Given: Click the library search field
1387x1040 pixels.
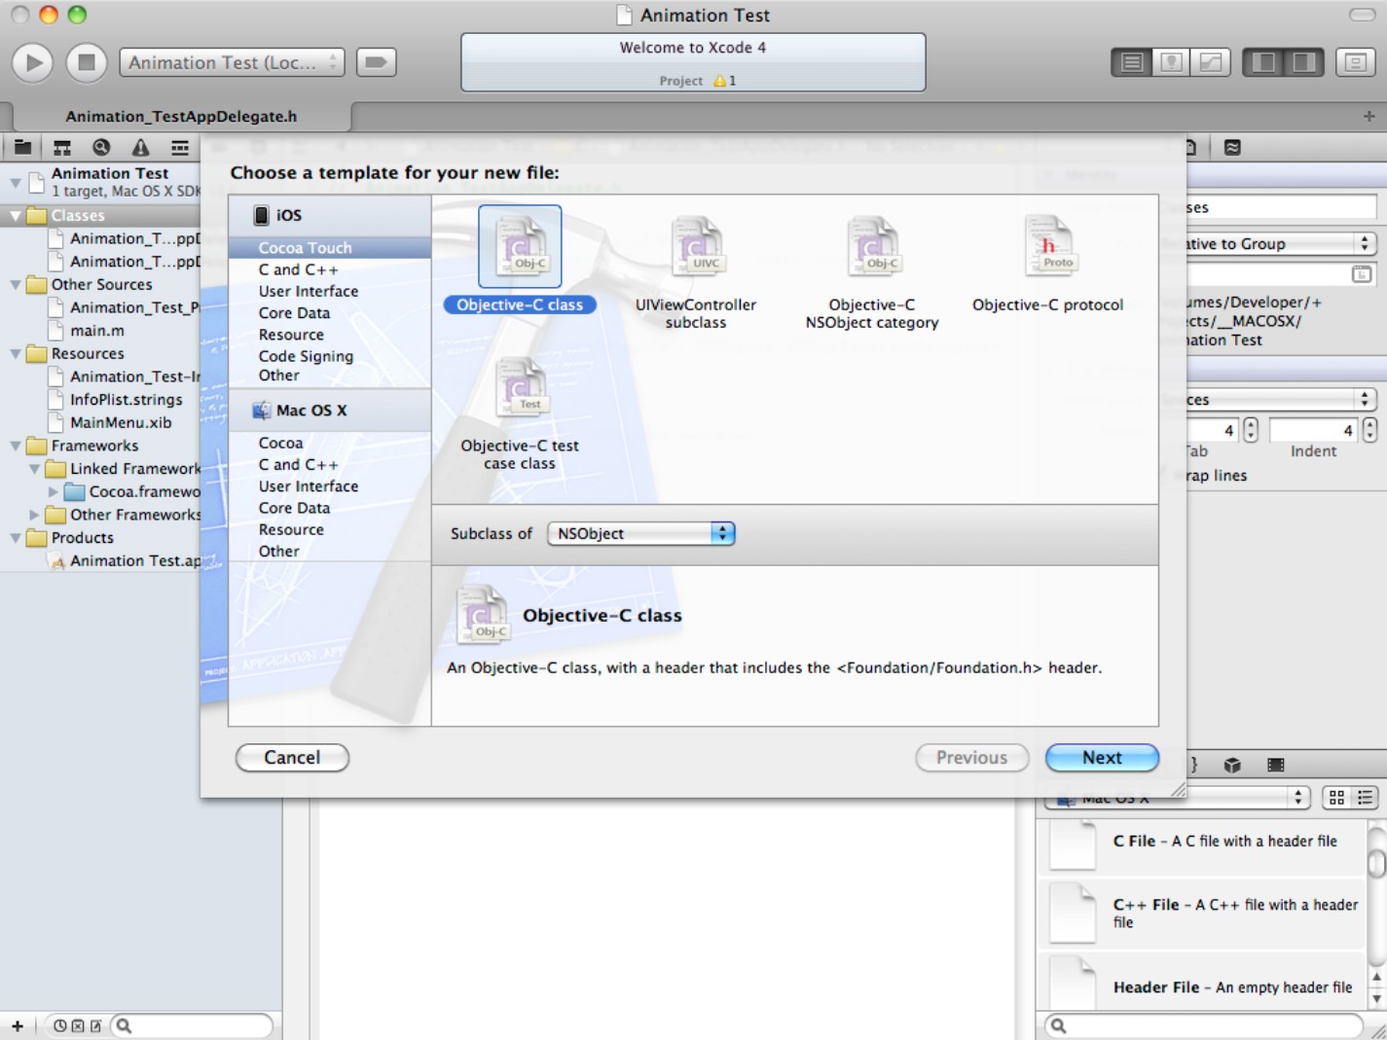Looking at the screenshot, I should pyautogui.click(x=1204, y=1025).
